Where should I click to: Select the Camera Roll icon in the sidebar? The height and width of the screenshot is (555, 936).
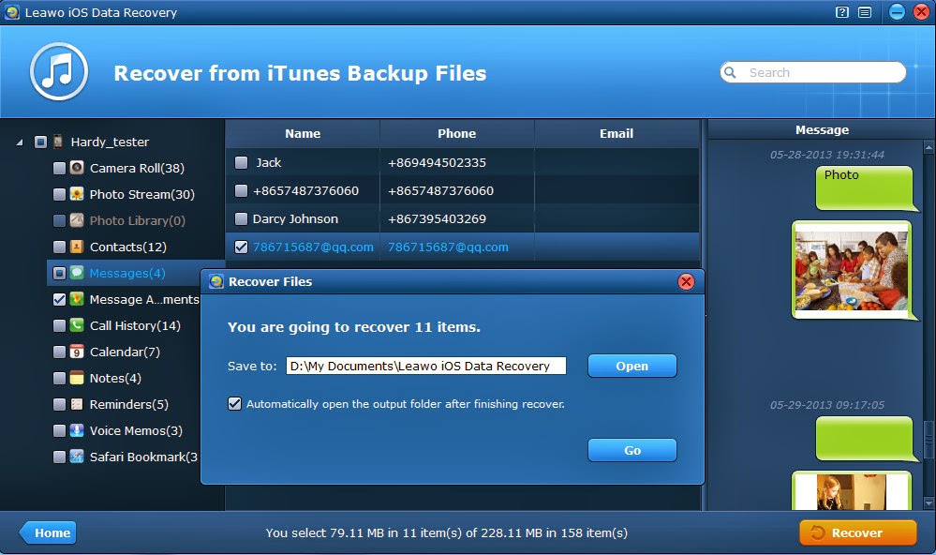pyautogui.click(x=75, y=168)
